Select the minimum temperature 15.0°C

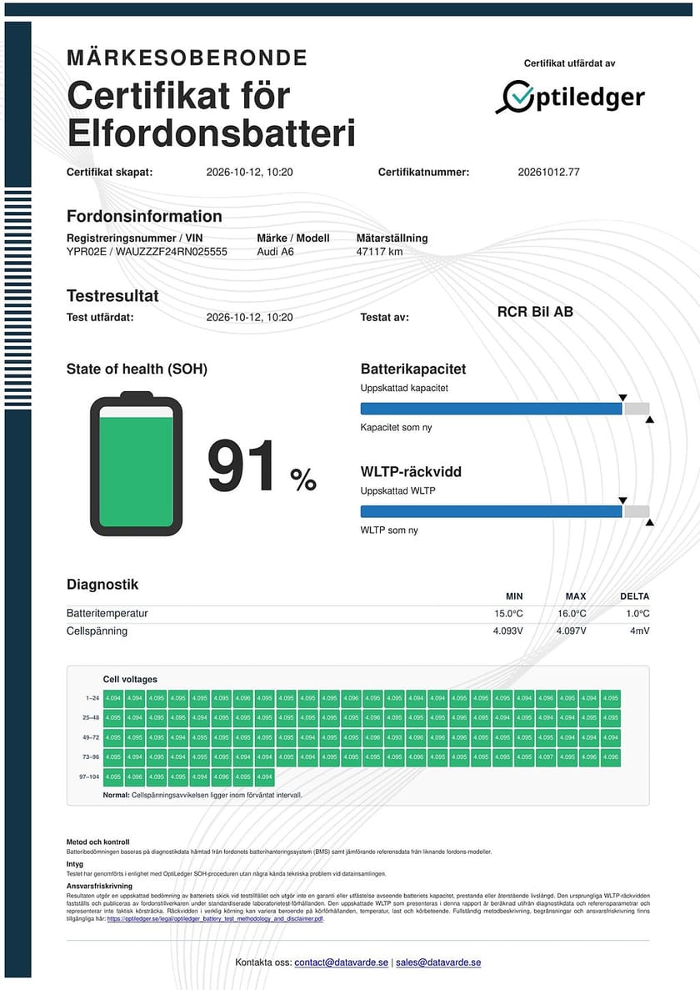coord(508,613)
